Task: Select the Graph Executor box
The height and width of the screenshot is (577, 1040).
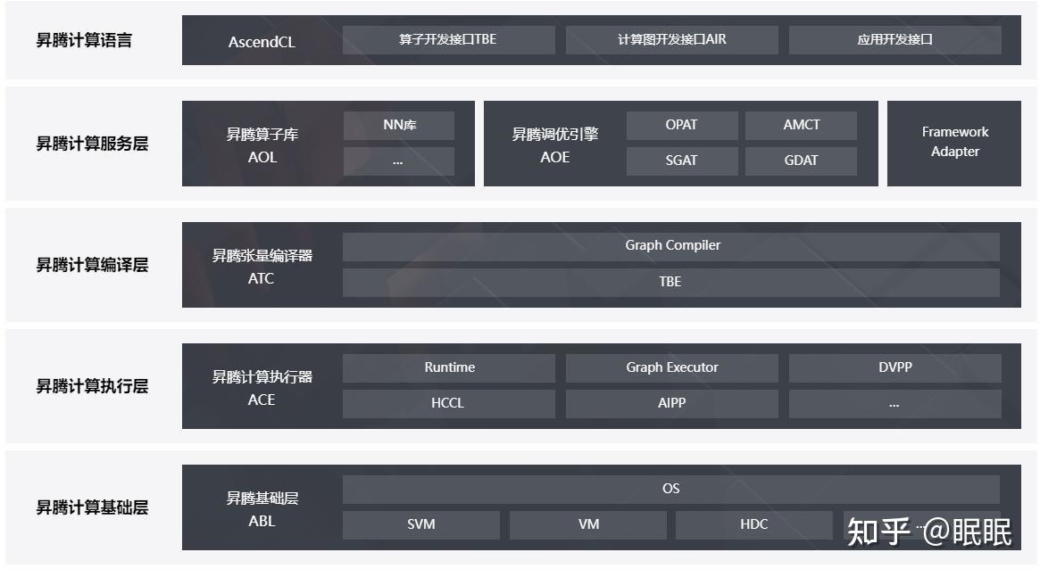Action: [671, 367]
